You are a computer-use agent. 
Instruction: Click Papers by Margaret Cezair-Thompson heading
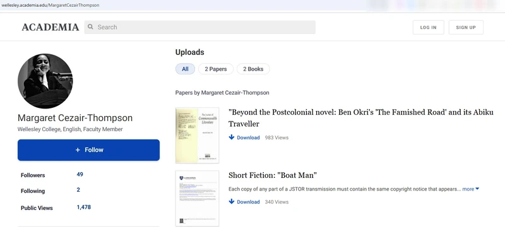(x=222, y=93)
